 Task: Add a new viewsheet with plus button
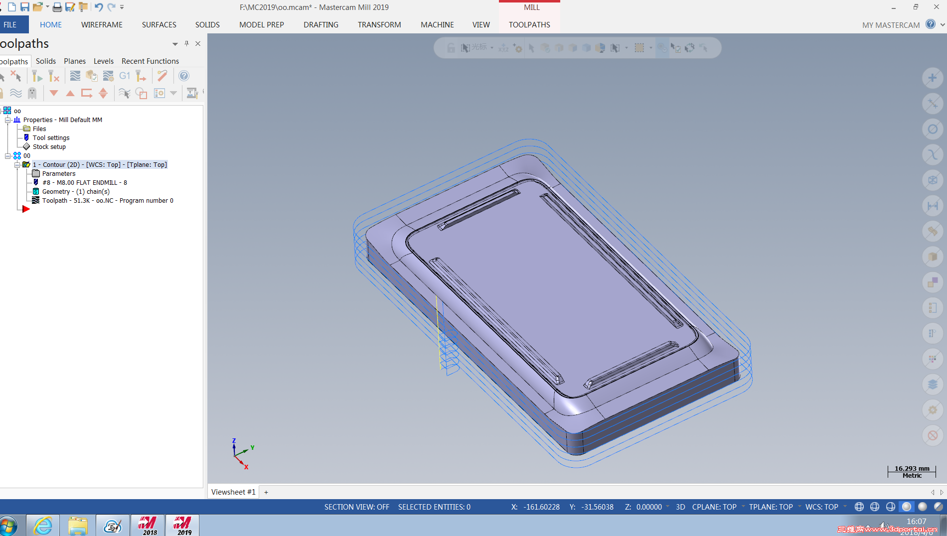point(266,492)
